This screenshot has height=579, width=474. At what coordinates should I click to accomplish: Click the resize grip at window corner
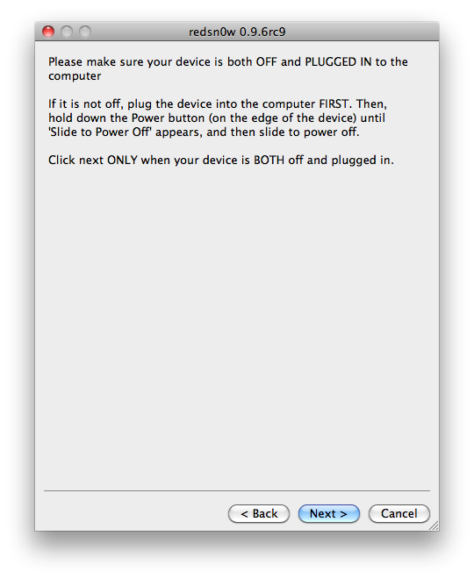click(434, 525)
